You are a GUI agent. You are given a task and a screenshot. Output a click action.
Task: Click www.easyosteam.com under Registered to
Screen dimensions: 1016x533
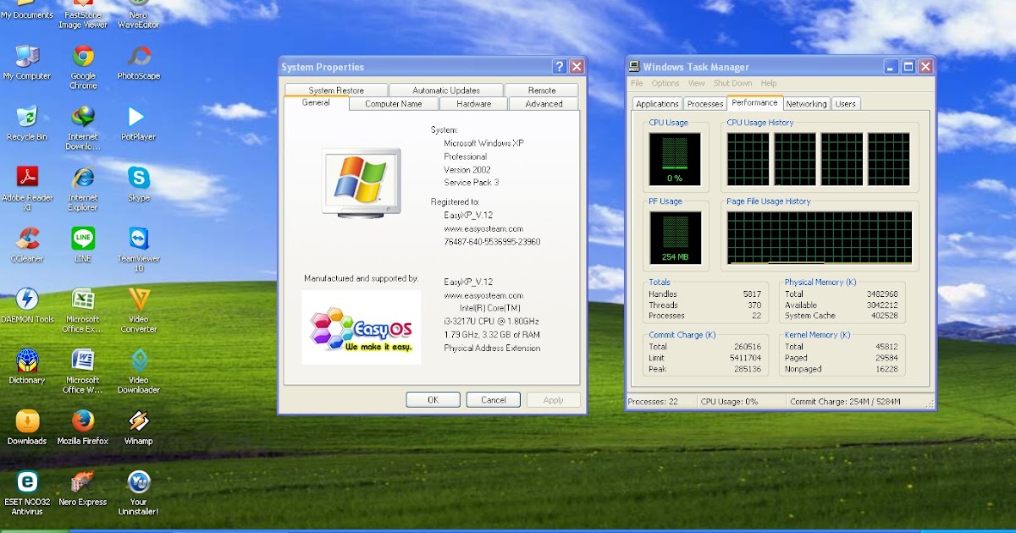483,228
